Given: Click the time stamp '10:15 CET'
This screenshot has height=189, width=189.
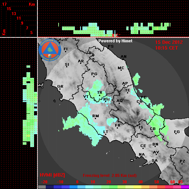Looking at the screenshot, I should click(166, 48).
